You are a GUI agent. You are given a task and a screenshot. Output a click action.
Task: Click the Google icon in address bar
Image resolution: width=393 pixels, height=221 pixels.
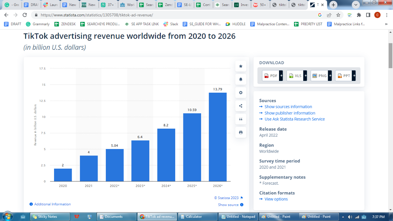coord(320,15)
